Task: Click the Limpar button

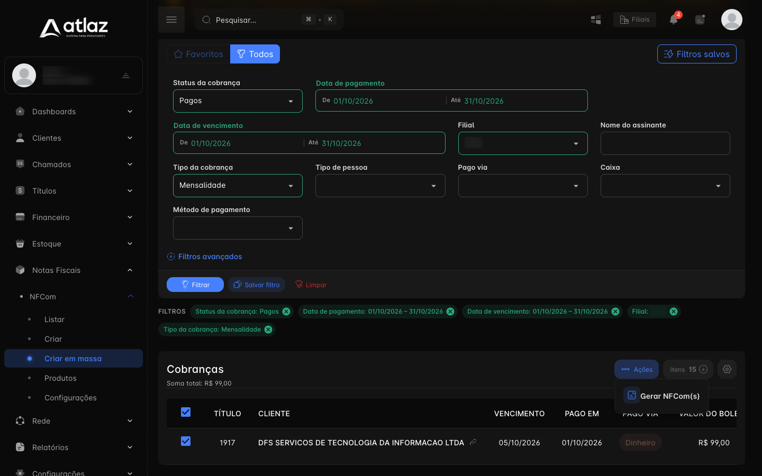Action: 311,285
